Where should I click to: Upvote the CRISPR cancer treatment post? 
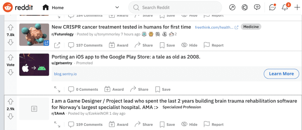coord(10,27)
